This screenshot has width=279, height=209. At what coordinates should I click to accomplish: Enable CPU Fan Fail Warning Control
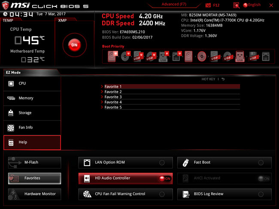162,194
